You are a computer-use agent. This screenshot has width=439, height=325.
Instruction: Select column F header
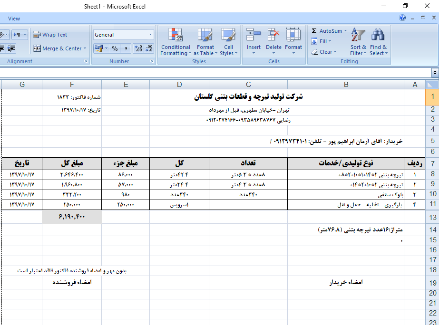(x=72, y=85)
